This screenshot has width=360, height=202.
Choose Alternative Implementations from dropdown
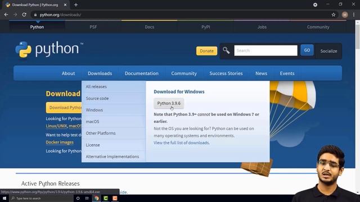(114, 157)
